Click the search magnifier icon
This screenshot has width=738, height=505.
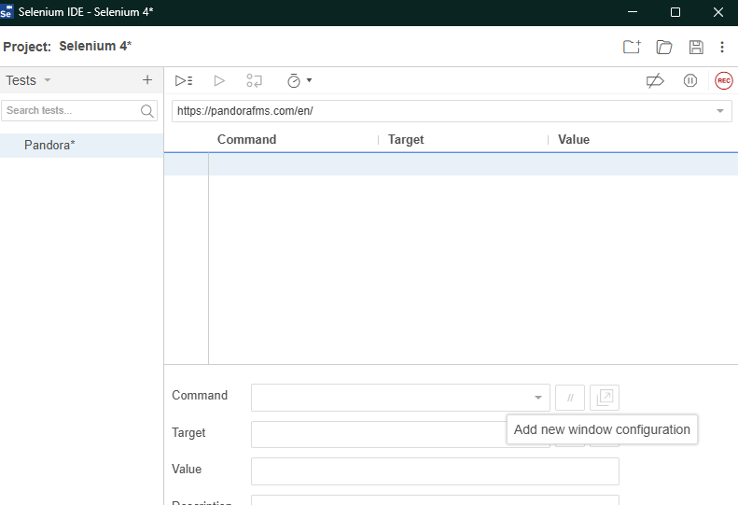(x=146, y=111)
